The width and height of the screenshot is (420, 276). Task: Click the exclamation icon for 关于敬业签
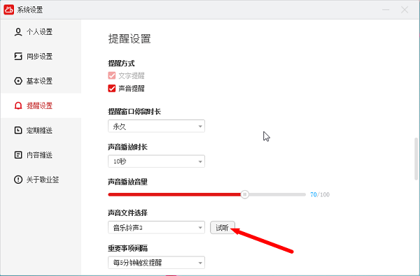tap(18, 180)
